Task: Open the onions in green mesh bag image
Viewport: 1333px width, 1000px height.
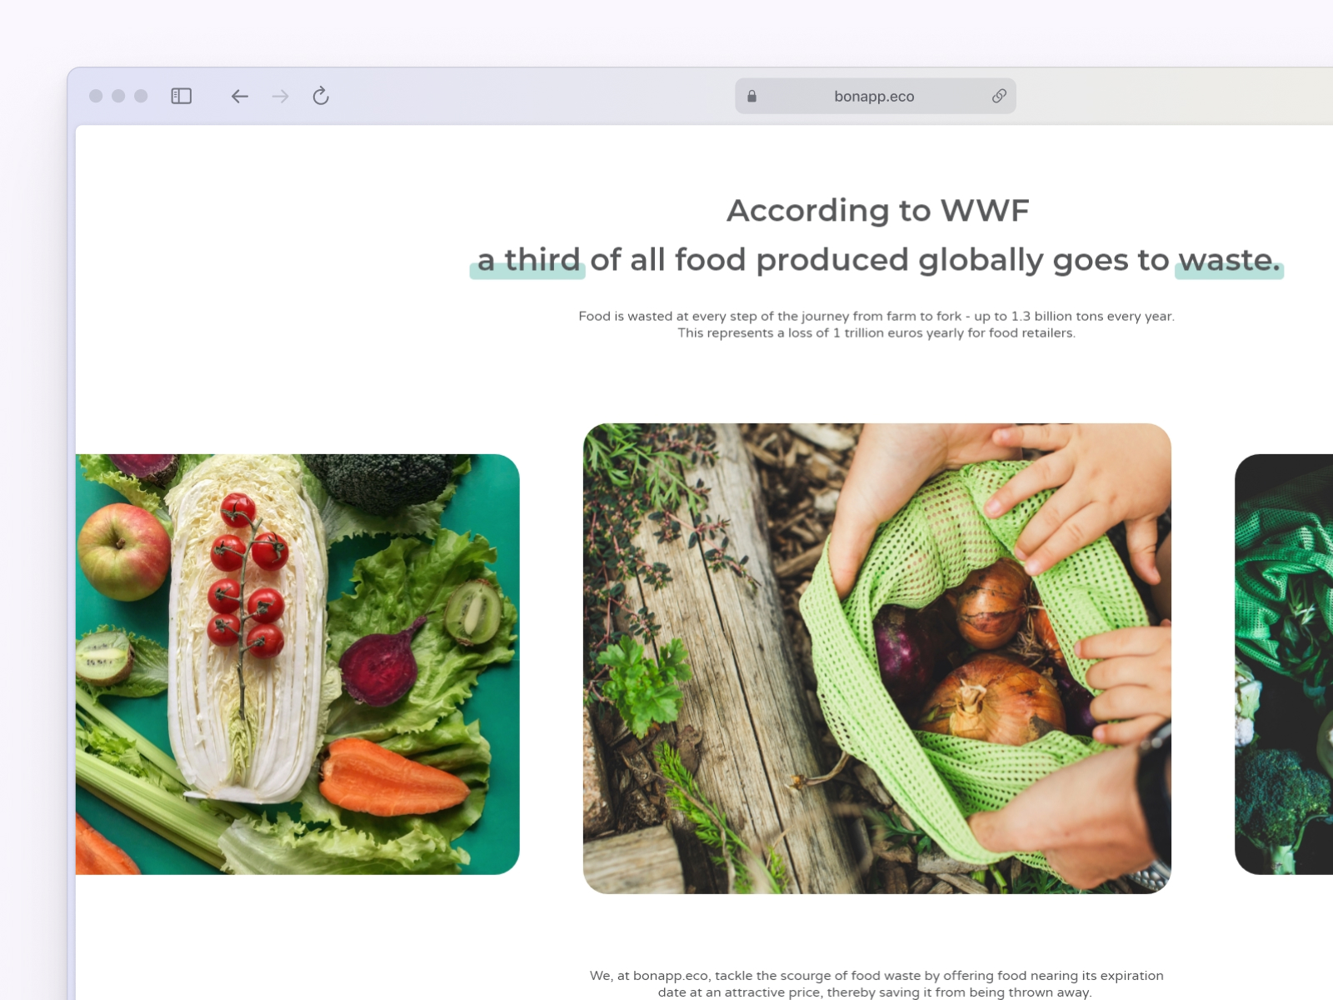Action: pos(877,658)
